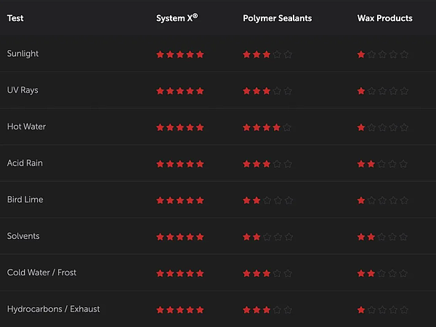
Task: Select the Cold Water / Frost row label
Action: (41, 273)
